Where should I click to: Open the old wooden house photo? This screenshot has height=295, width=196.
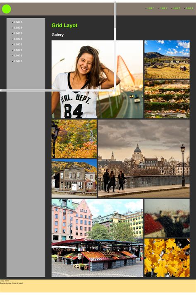(74, 178)
